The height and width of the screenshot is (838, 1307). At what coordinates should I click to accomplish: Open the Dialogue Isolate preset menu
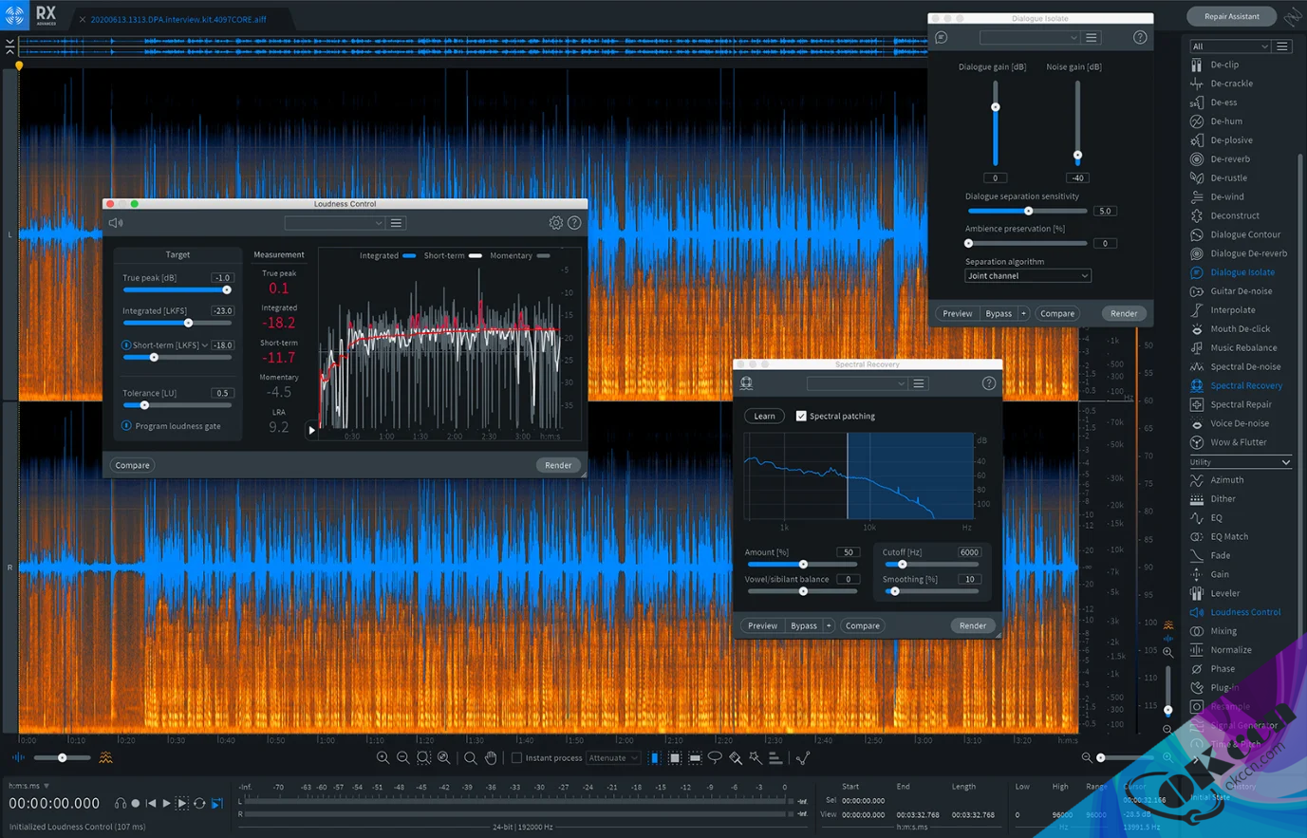pos(1092,38)
